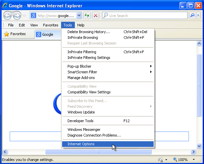Open recent pages dropdown beside Forward button

click(x=24, y=16)
